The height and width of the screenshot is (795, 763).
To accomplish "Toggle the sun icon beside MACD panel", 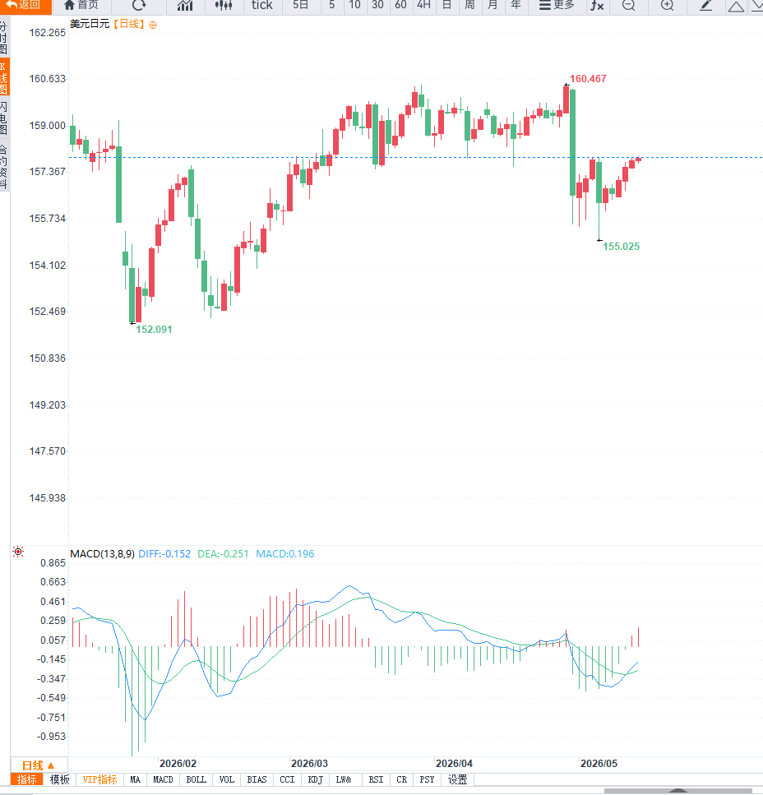I will pyautogui.click(x=18, y=552).
